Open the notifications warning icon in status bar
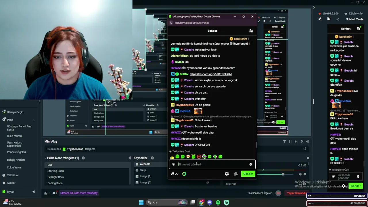The width and height of the screenshot is (368, 207). (x=54, y=193)
